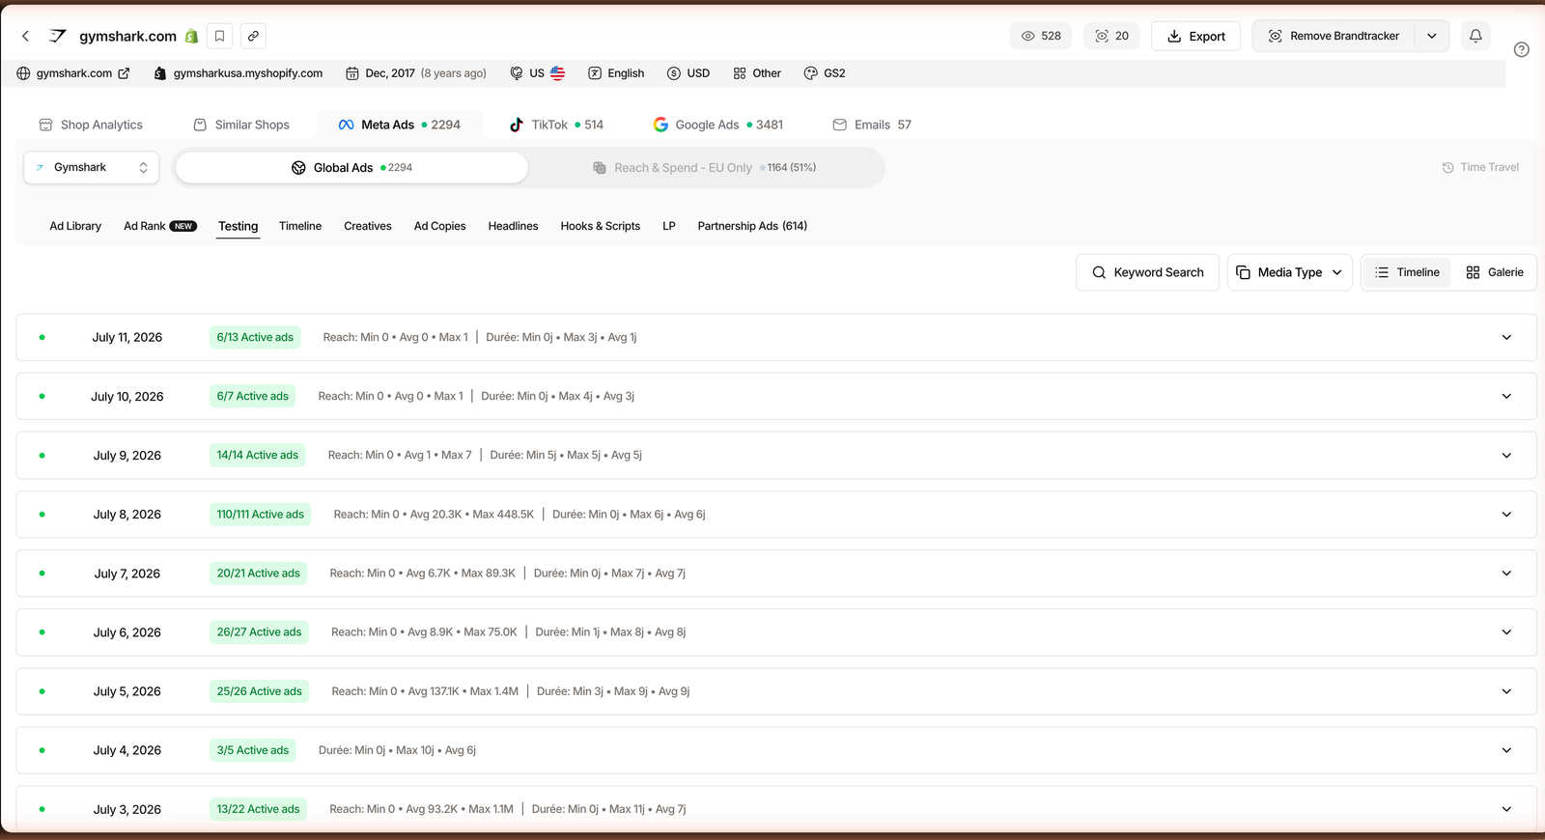This screenshot has height=840, width=1545.
Task: Switch to Creatives sub-tab
Action: [368, 226]
